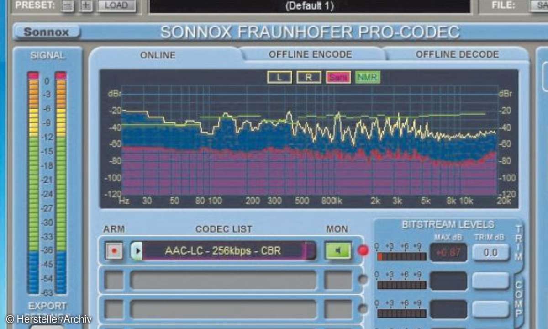Open the OFFLINE DECODE tab

pos(457,54)
